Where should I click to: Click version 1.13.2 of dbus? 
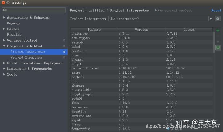(124, 103)
